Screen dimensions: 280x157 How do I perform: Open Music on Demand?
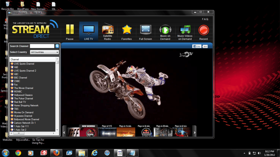coord(165,32)
